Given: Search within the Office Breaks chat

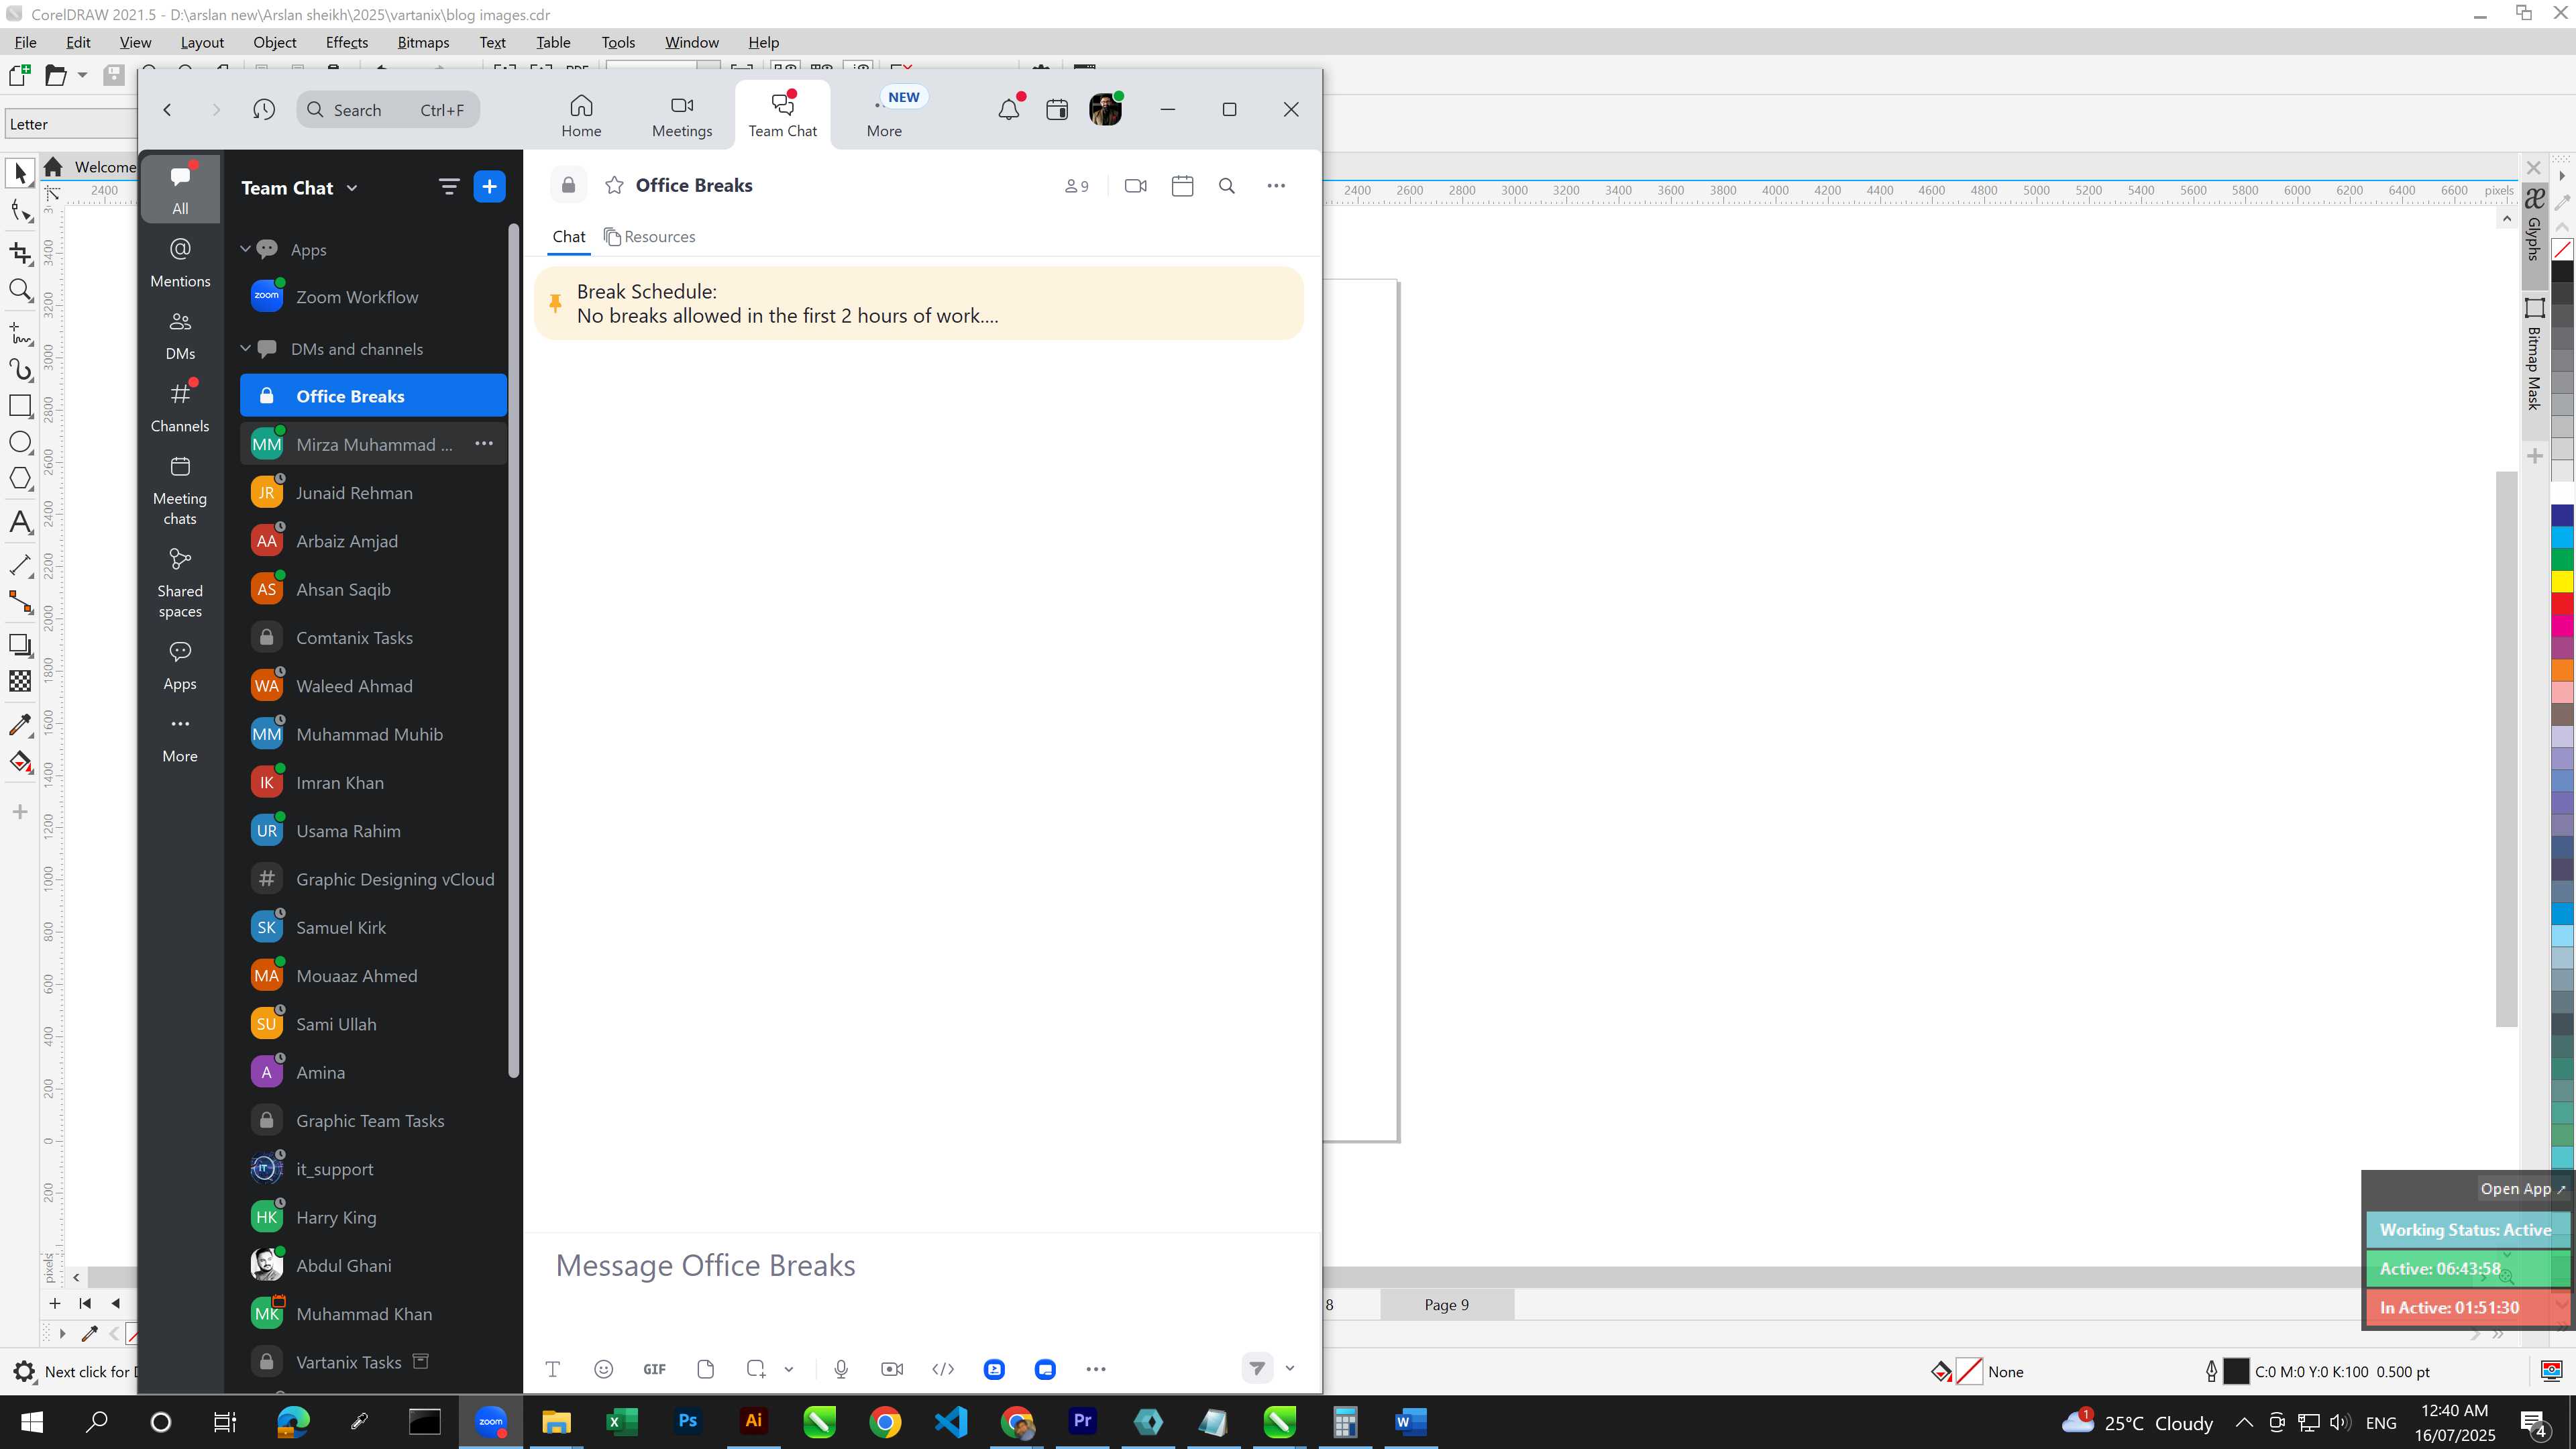Looking at the screenshot, I should 1227,186.
